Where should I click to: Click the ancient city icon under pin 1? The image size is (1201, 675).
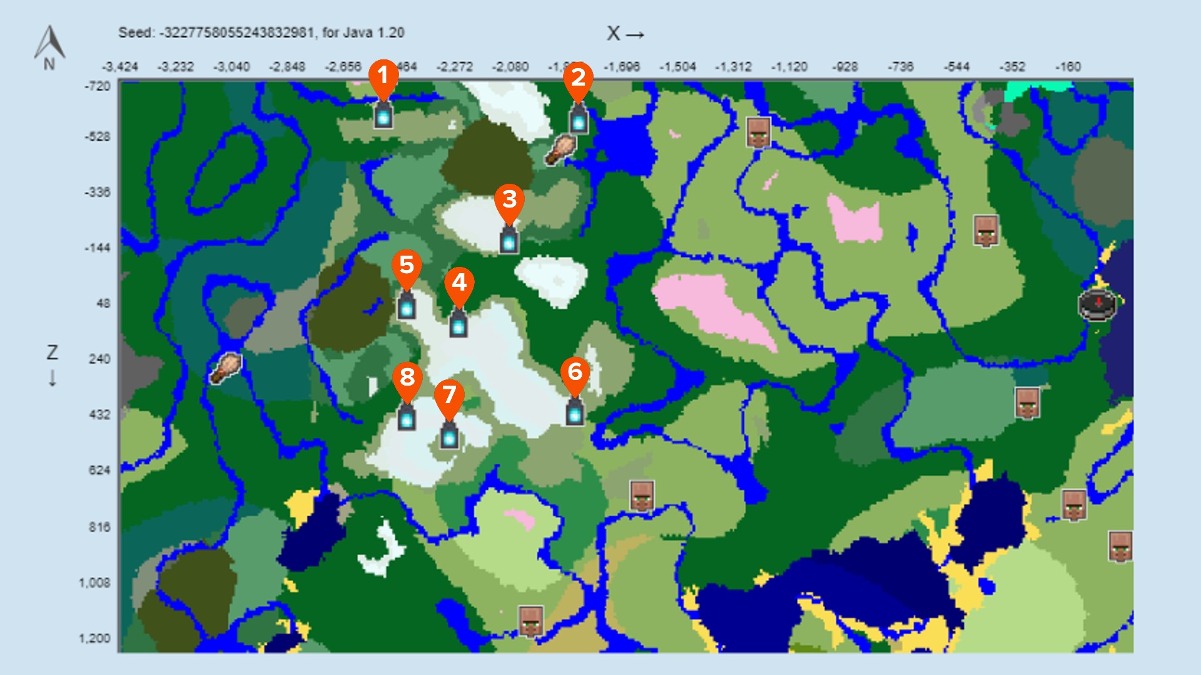coord(383,116)
